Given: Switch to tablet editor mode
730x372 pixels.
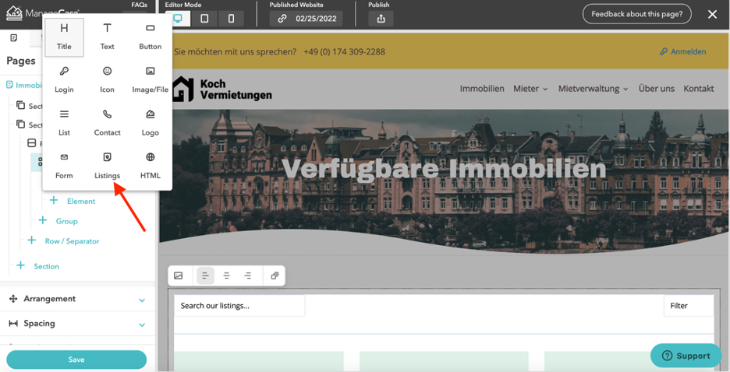Looking at the screenshot, I should (204, 19).
